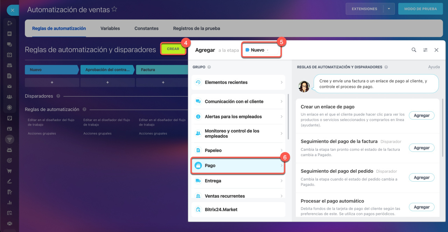Click the green CREAR button
Screen dimensions: 448x232
pos(173,49)
